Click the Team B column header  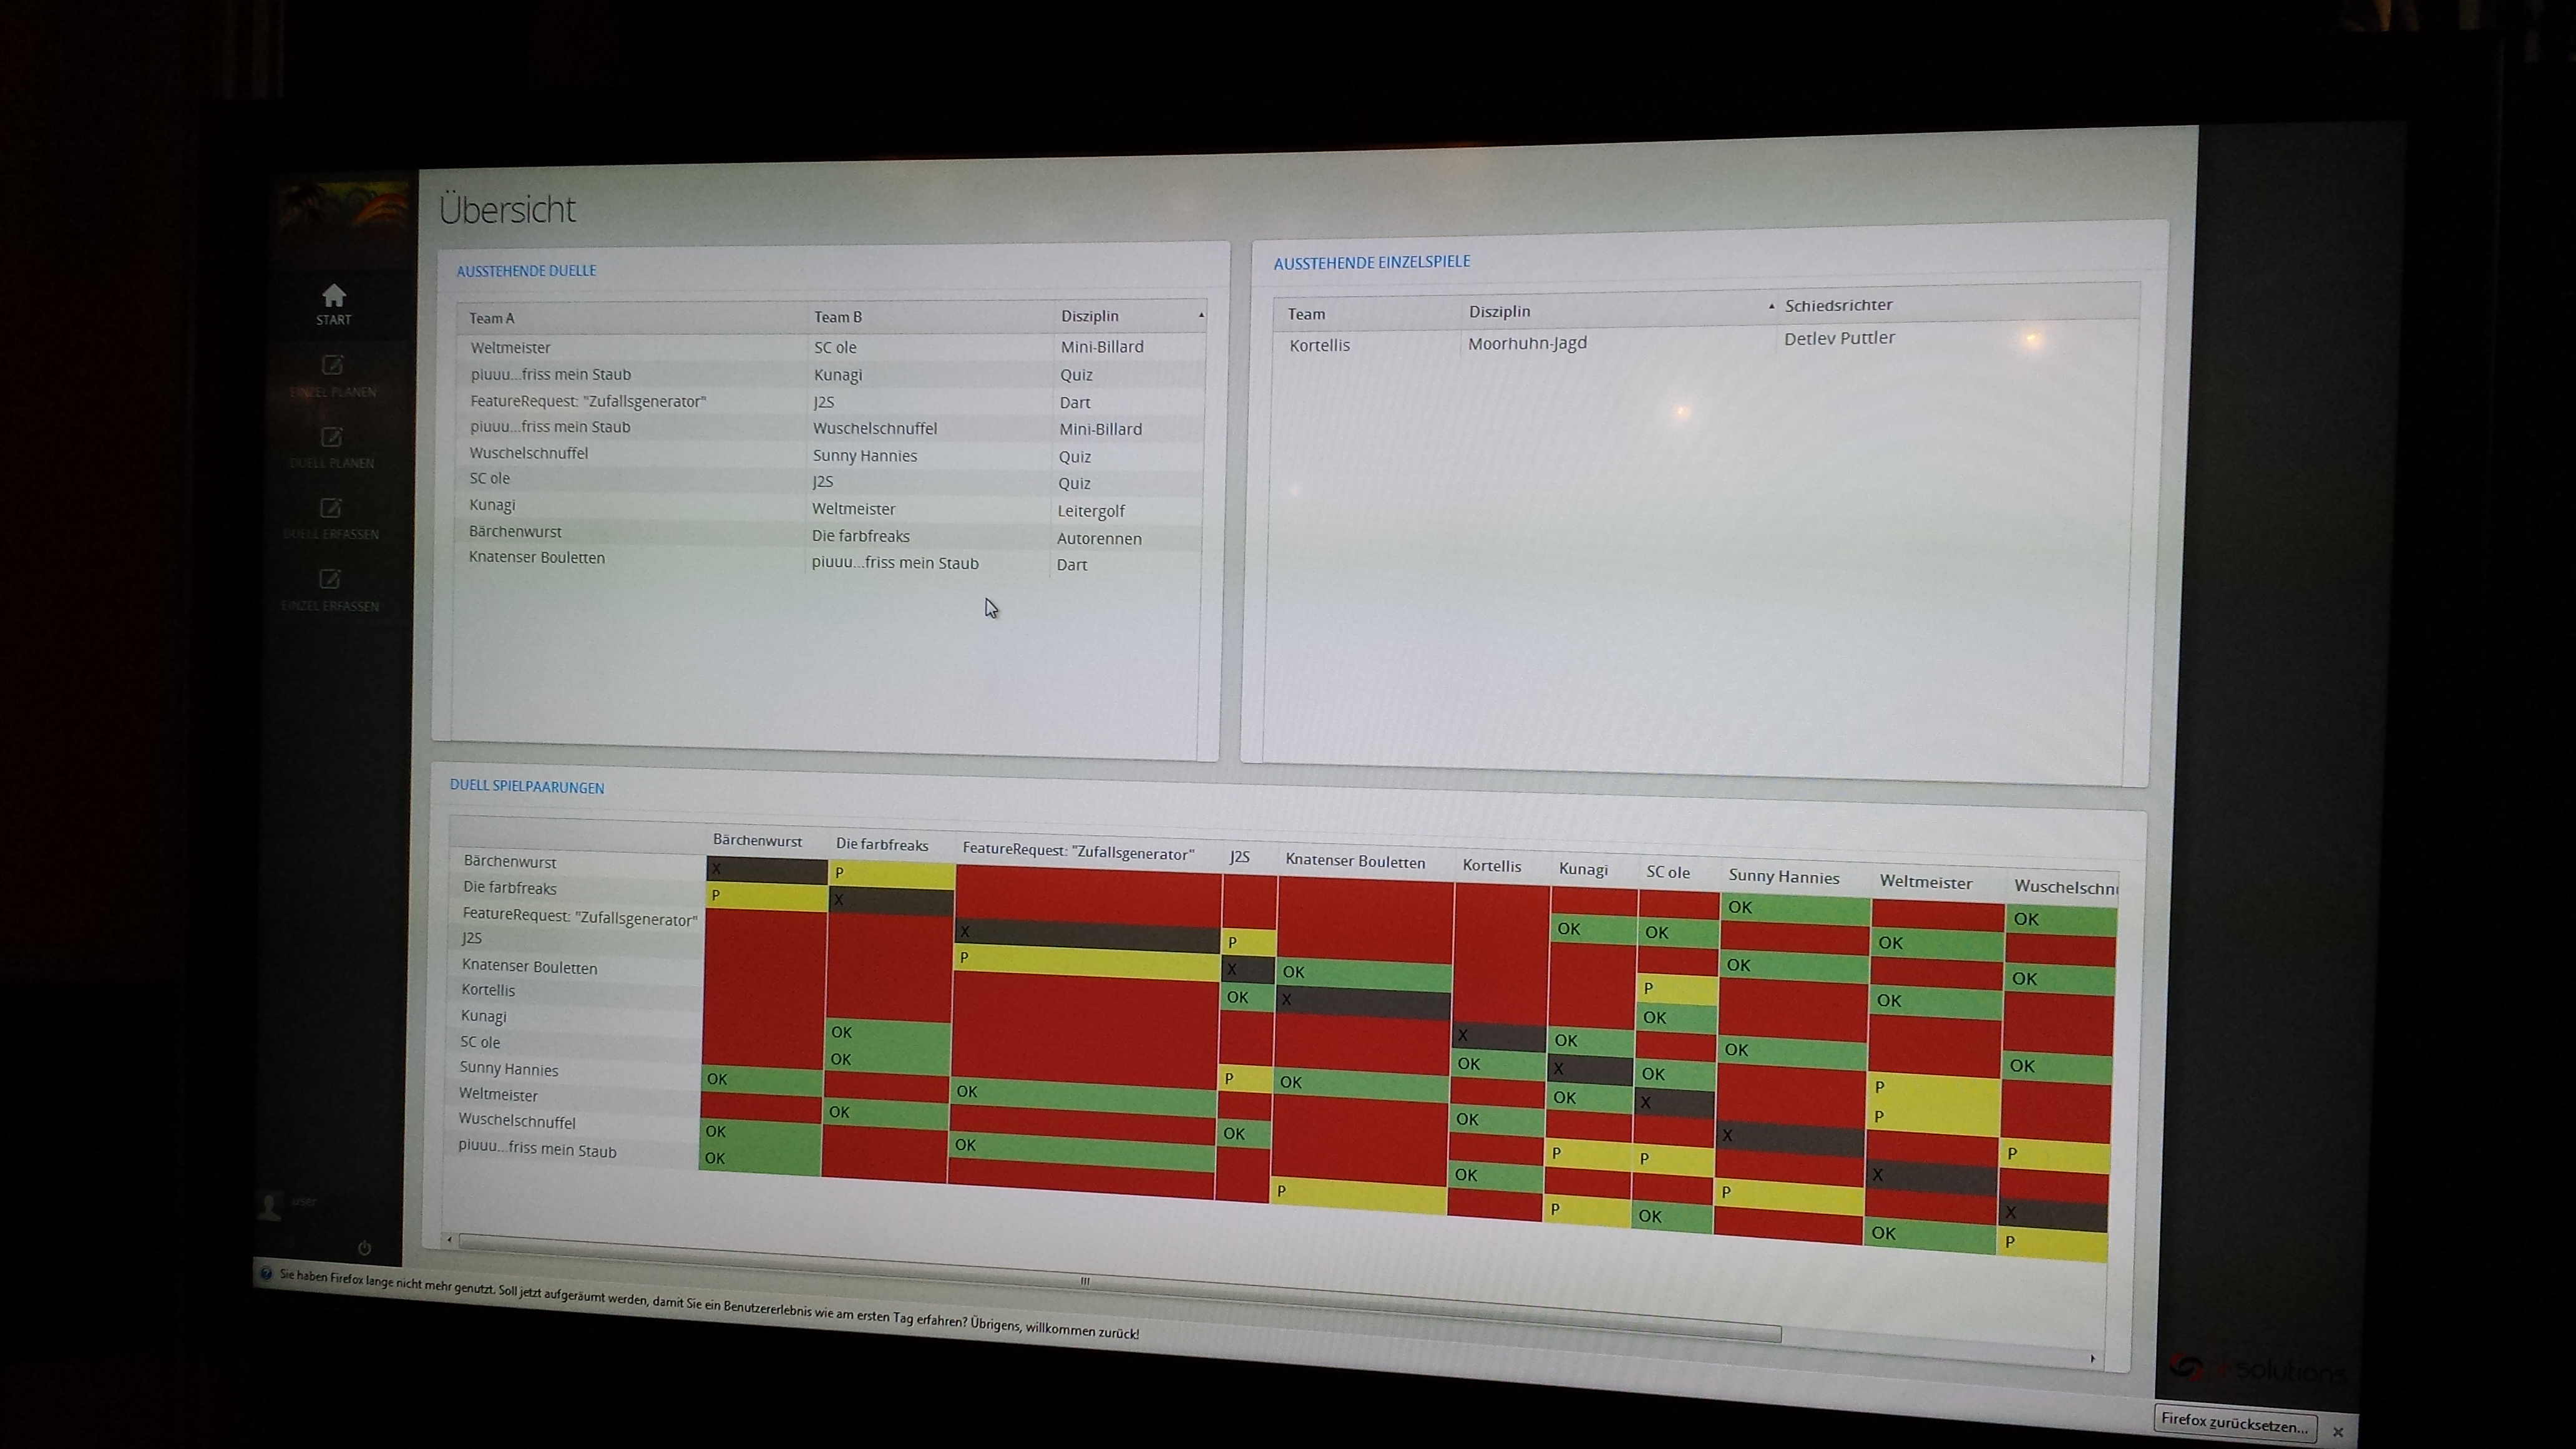pos(837,317)
